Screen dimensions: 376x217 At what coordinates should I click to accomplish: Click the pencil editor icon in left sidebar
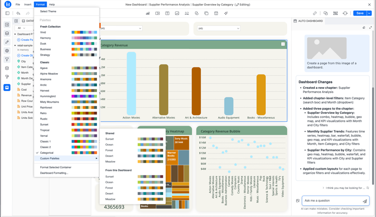point(7,42)
